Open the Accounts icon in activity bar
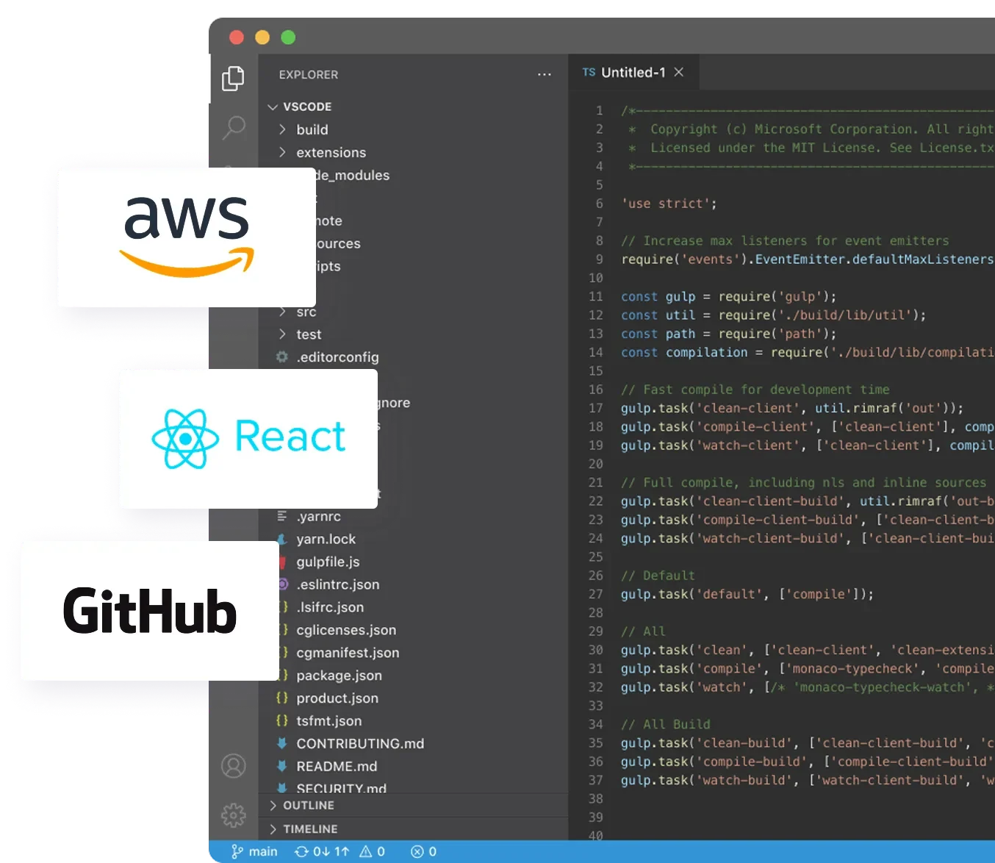The height and width of the screenshot is (863, 995). [x=234, y=766]
